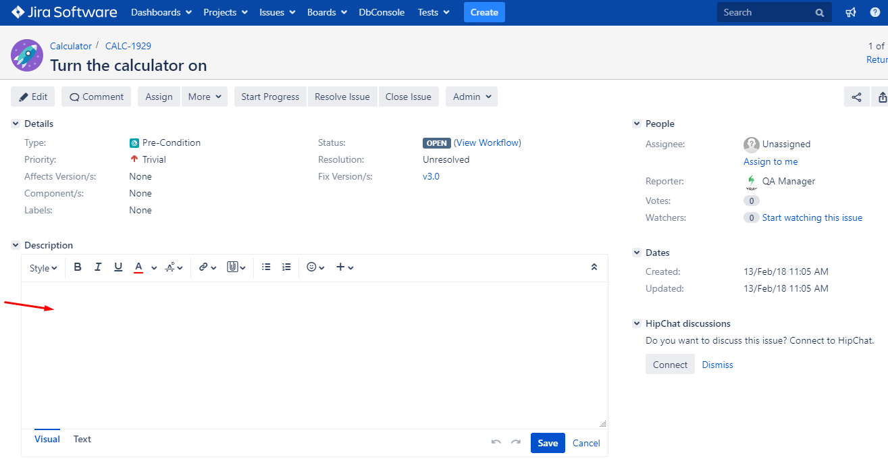The image size is (888, 474).
Task: Switch to the Visual editor tab
Action: point(47,439)
